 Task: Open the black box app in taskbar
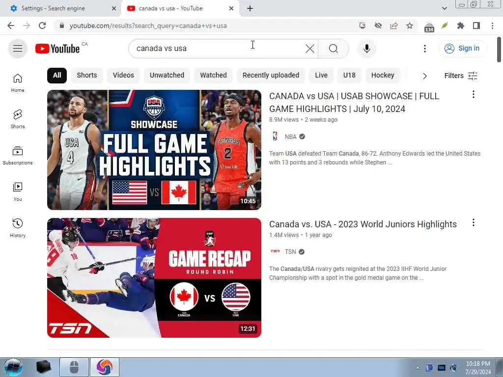click(44, 367)
